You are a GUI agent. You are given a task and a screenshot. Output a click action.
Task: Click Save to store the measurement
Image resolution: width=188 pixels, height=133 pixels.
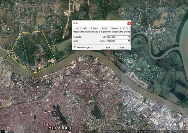(x=108, y=47)
